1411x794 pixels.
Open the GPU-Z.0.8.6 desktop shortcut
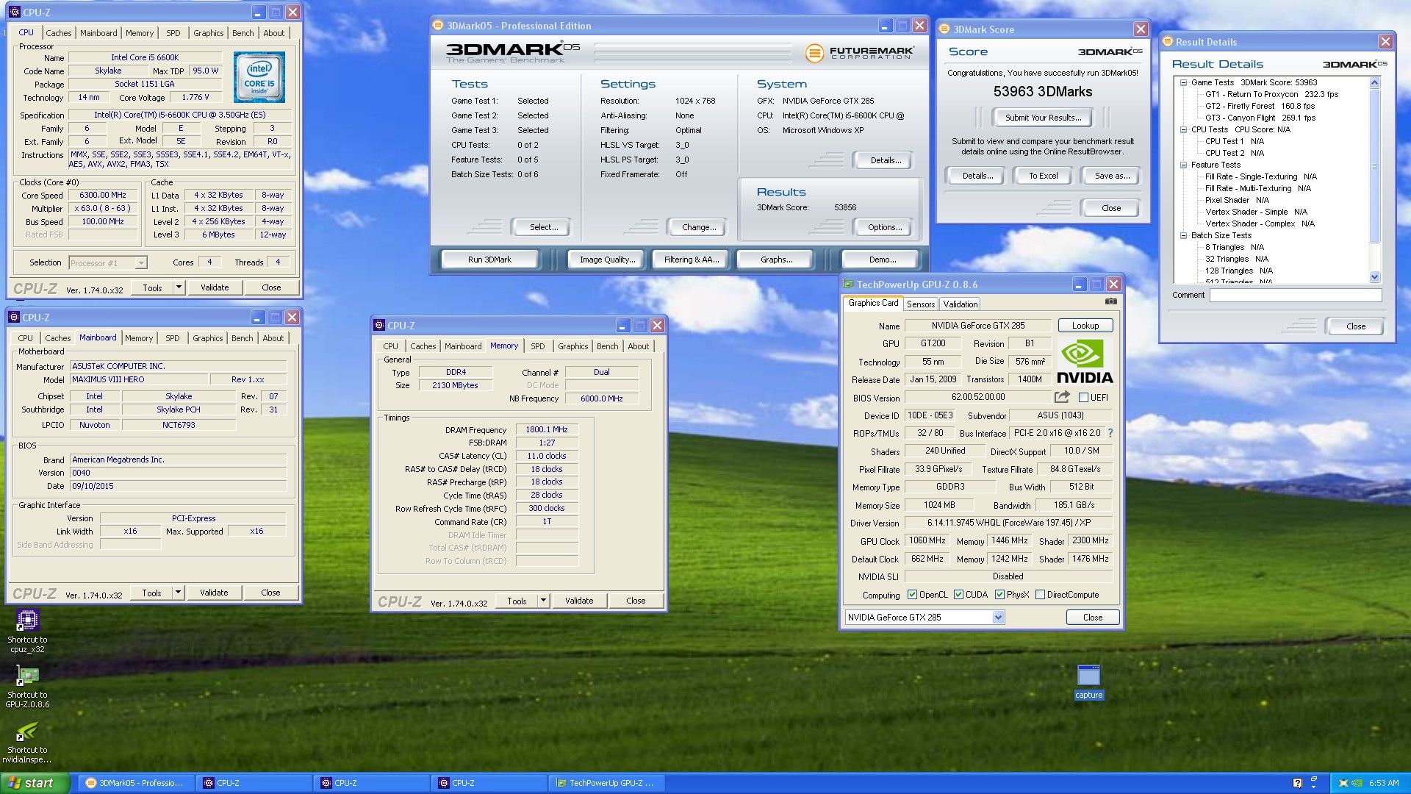(27, 676)
